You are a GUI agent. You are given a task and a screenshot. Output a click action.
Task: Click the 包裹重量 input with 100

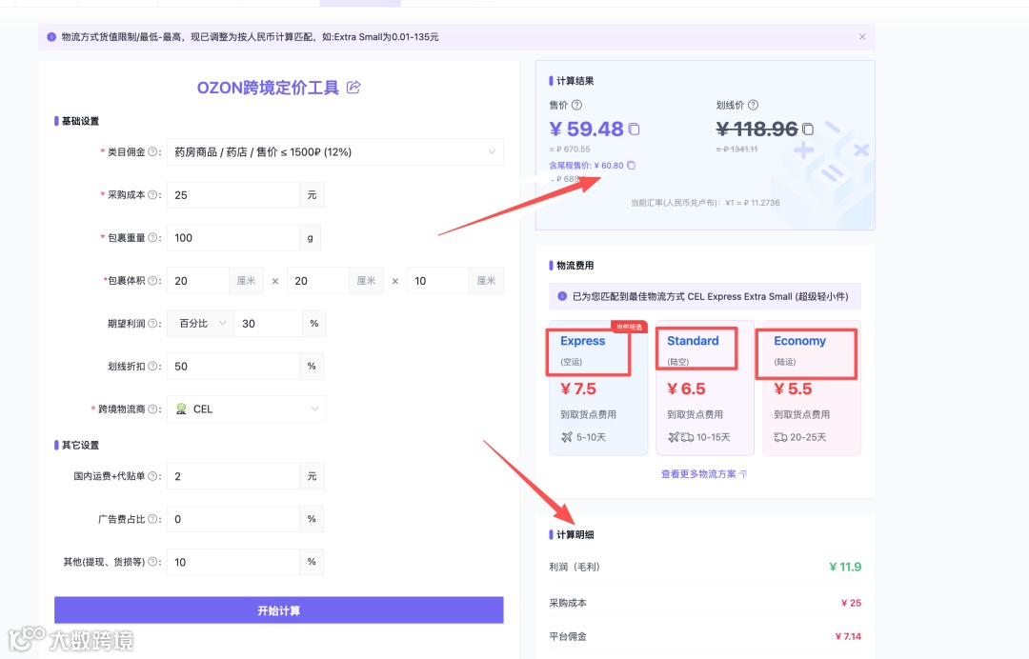[233, 238]
